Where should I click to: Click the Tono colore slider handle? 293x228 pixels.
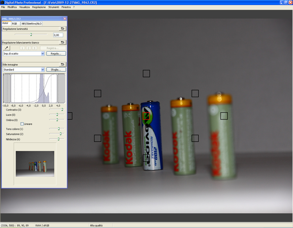[59, 129]
